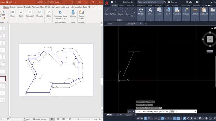Open the Parametric tab in AutoCAD
The width and height of the screenshot is (216, 121).
[141, 5]
